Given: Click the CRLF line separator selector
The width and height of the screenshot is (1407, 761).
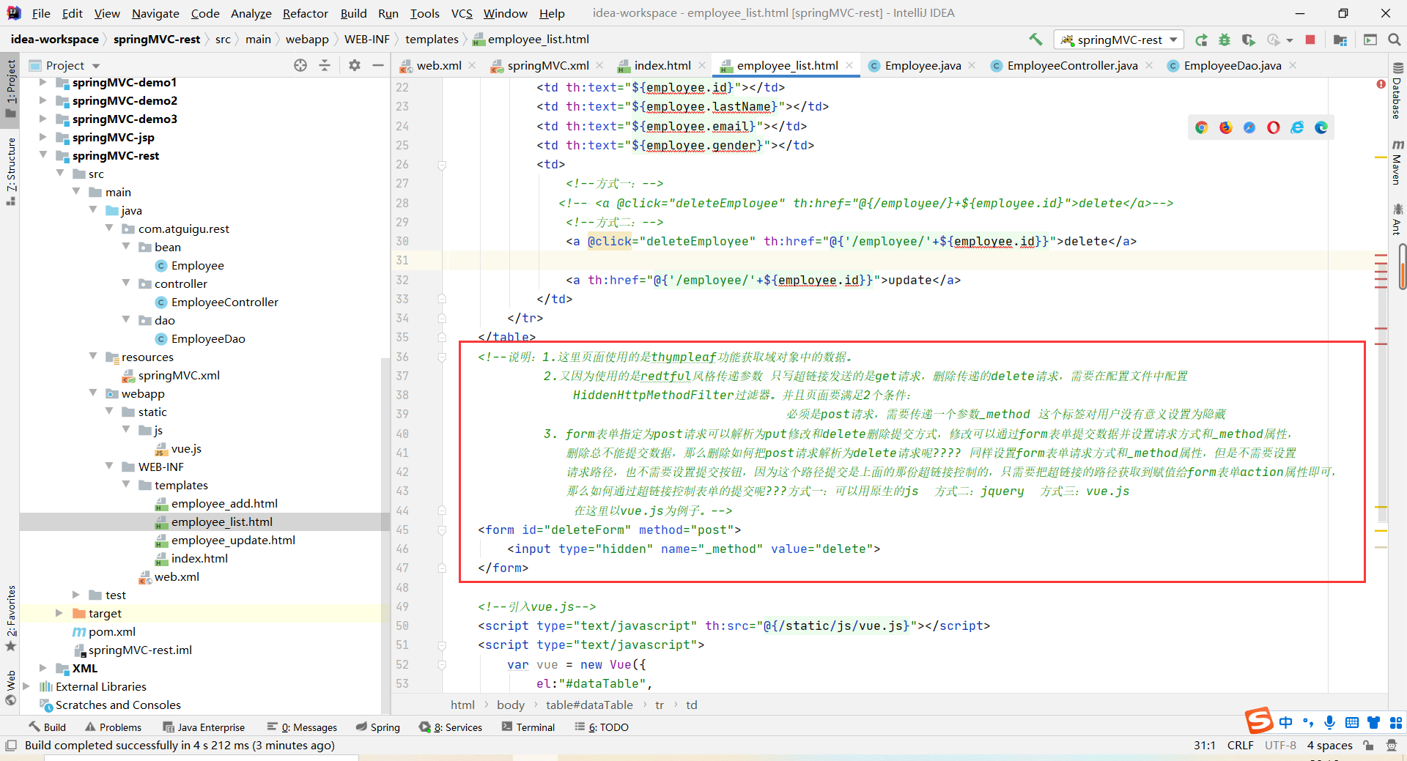Looking at the screenshot, I should (x=1240, y=745).
